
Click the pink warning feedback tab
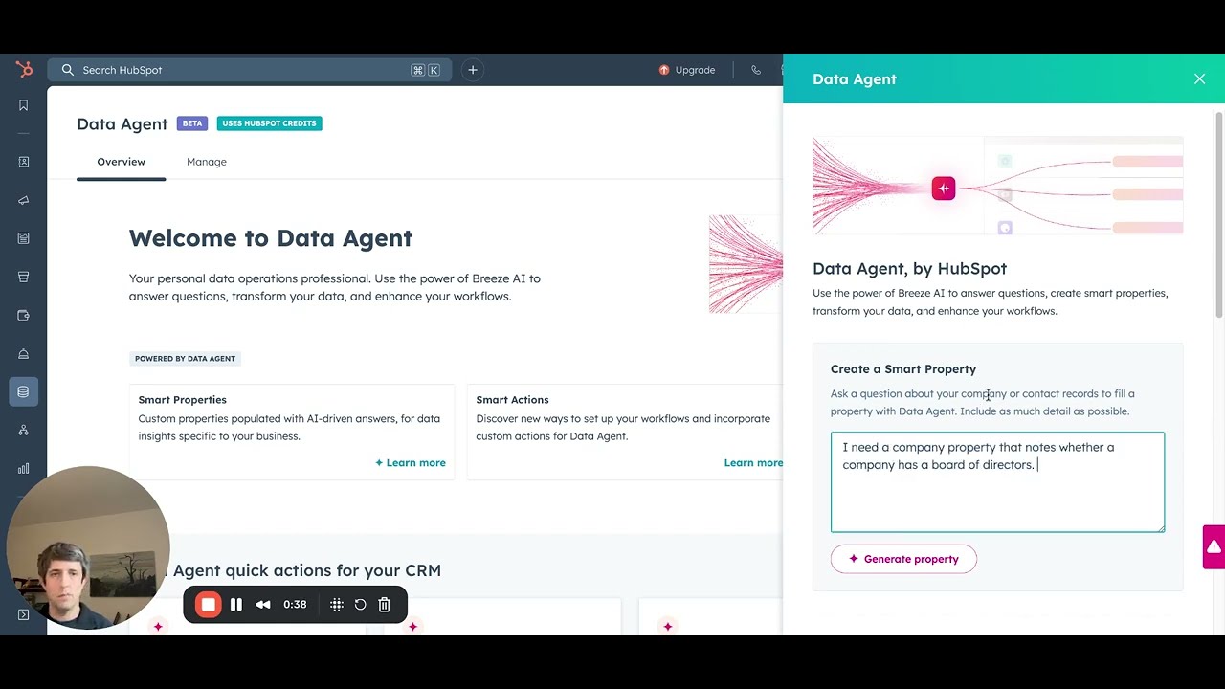(1214, 546)
